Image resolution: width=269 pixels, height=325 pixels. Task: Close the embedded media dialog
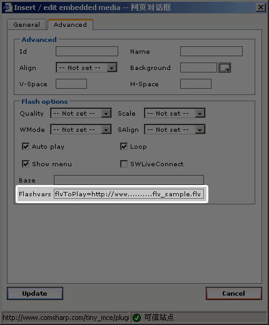tap(261, 7)
